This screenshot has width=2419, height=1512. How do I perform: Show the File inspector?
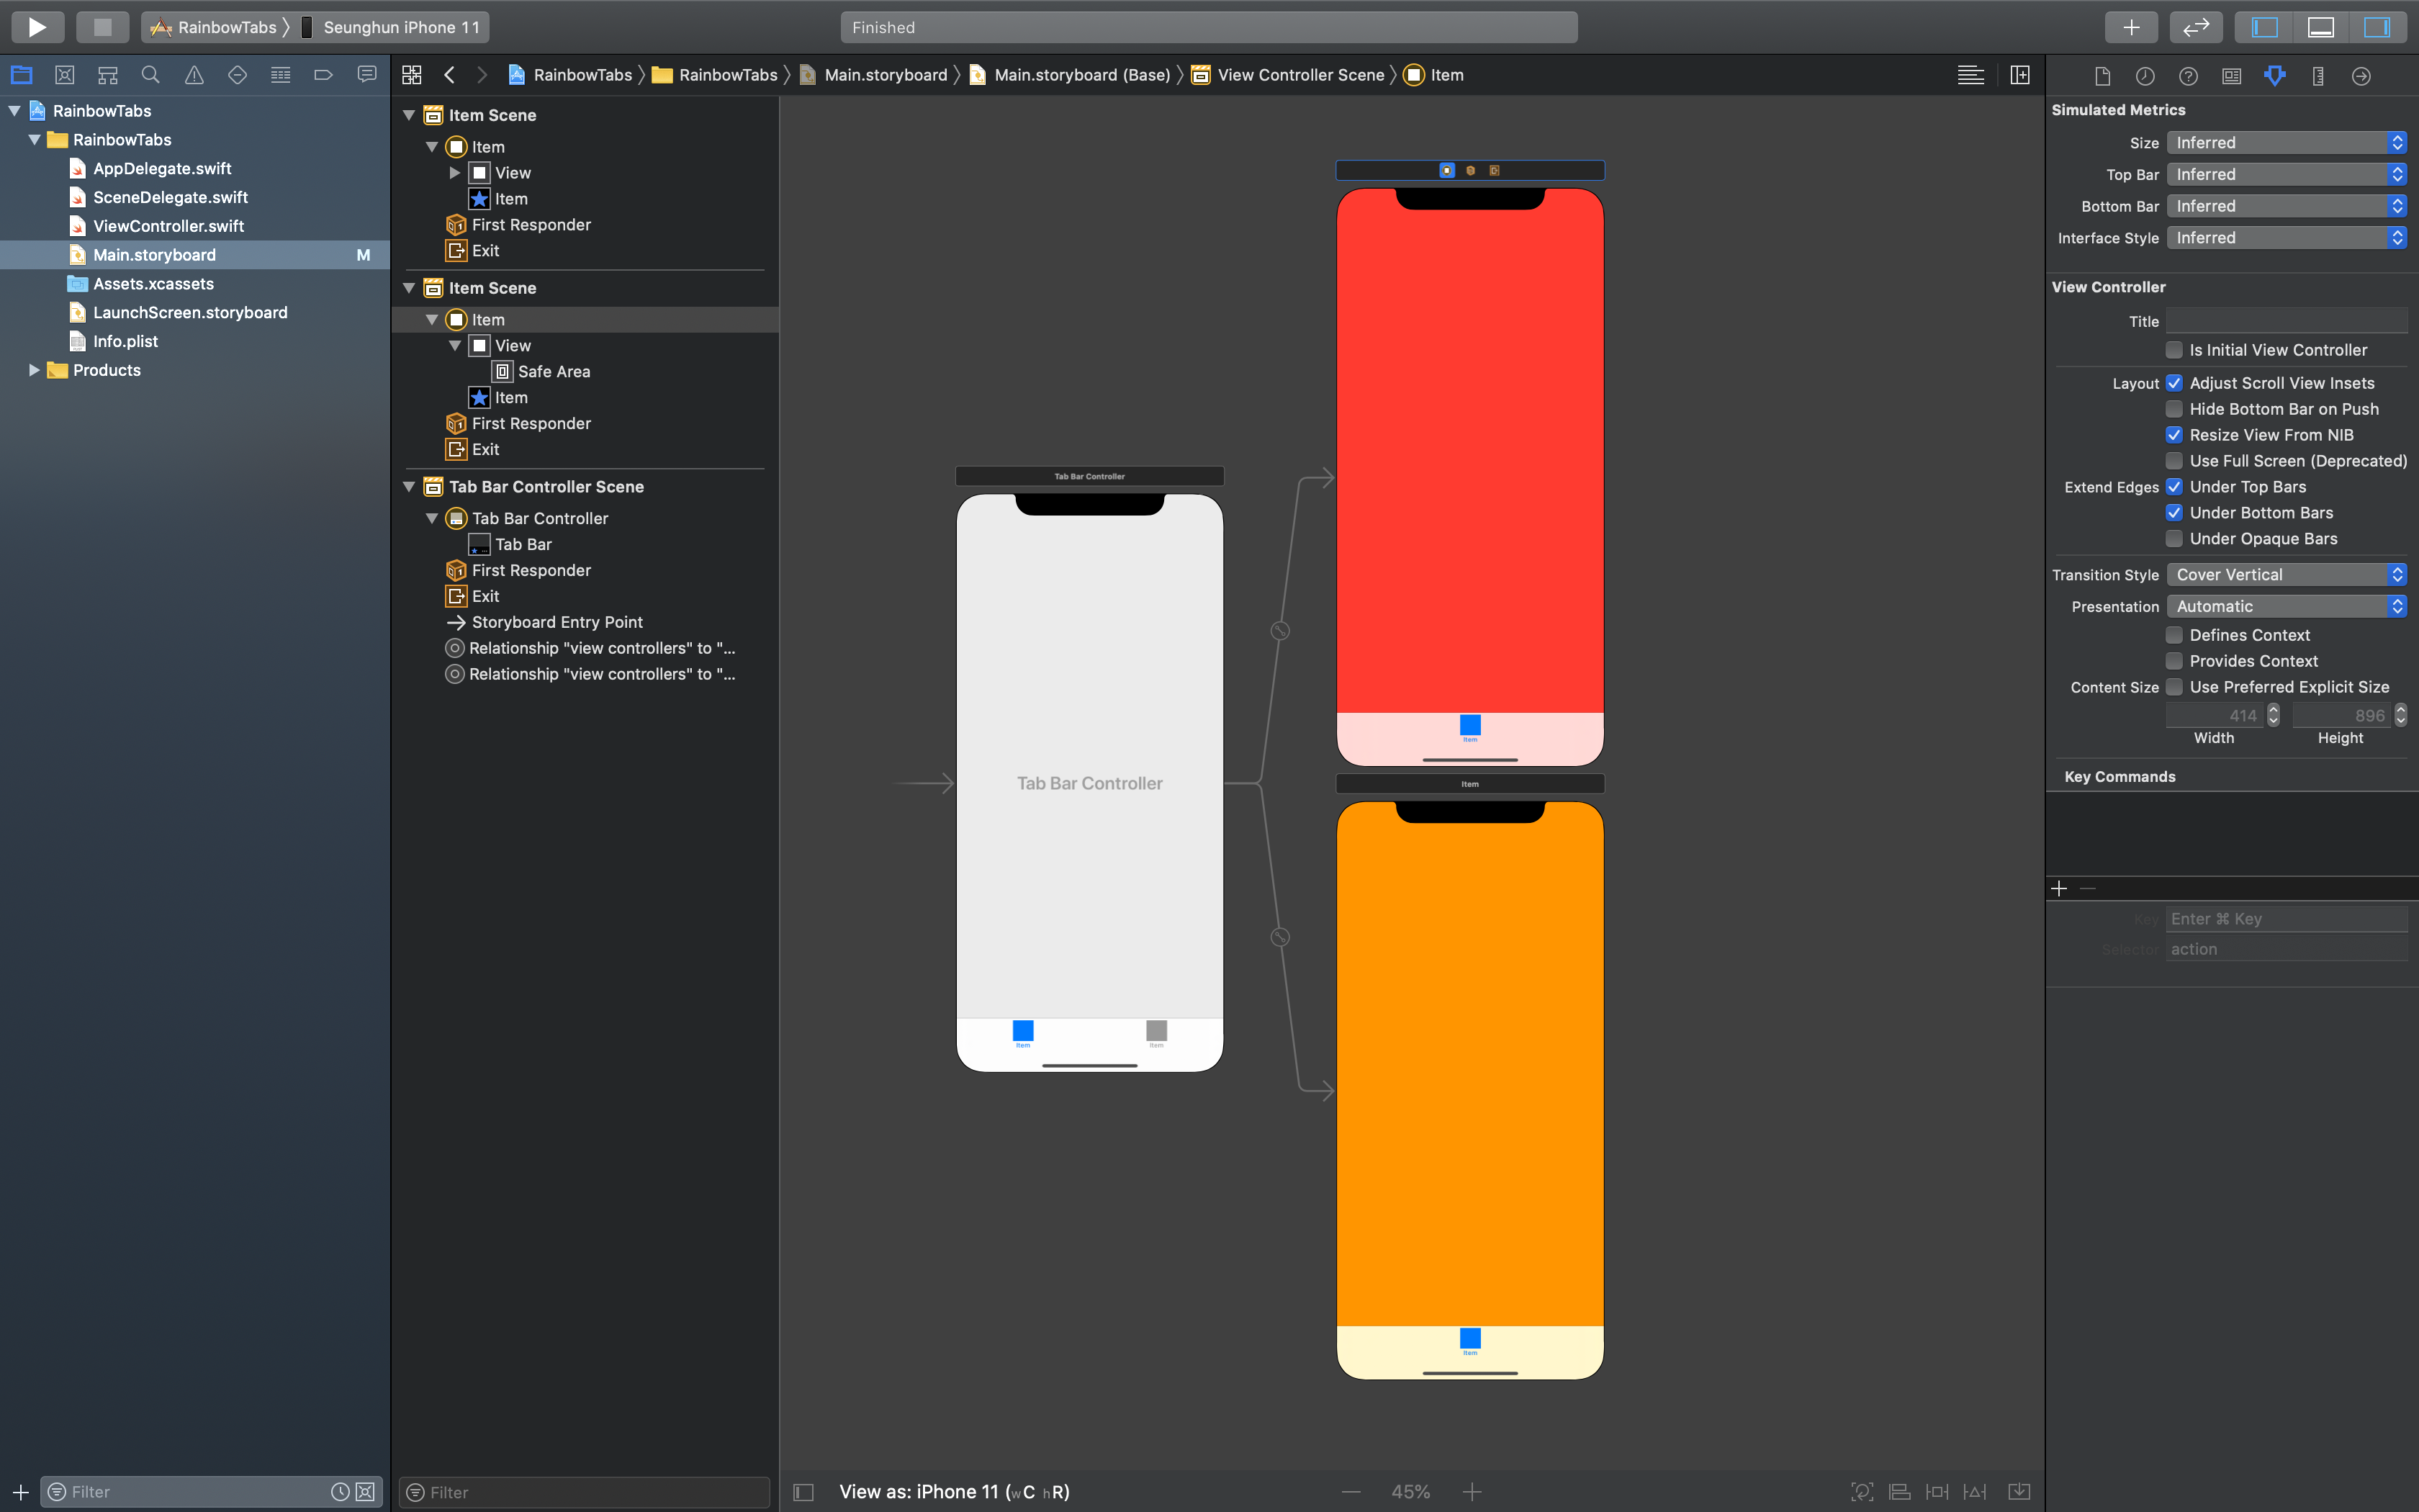click(2102, 76)
